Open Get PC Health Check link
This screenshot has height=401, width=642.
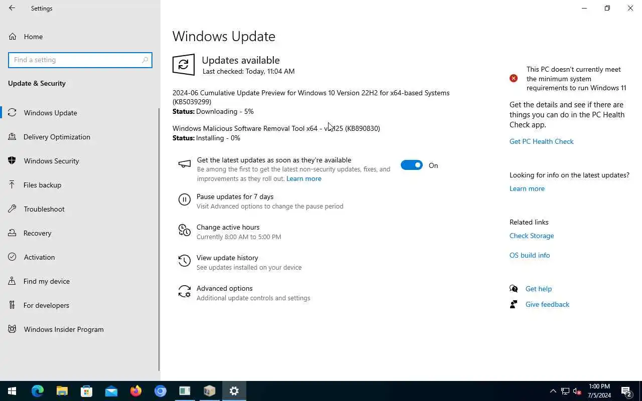point(541,141)
